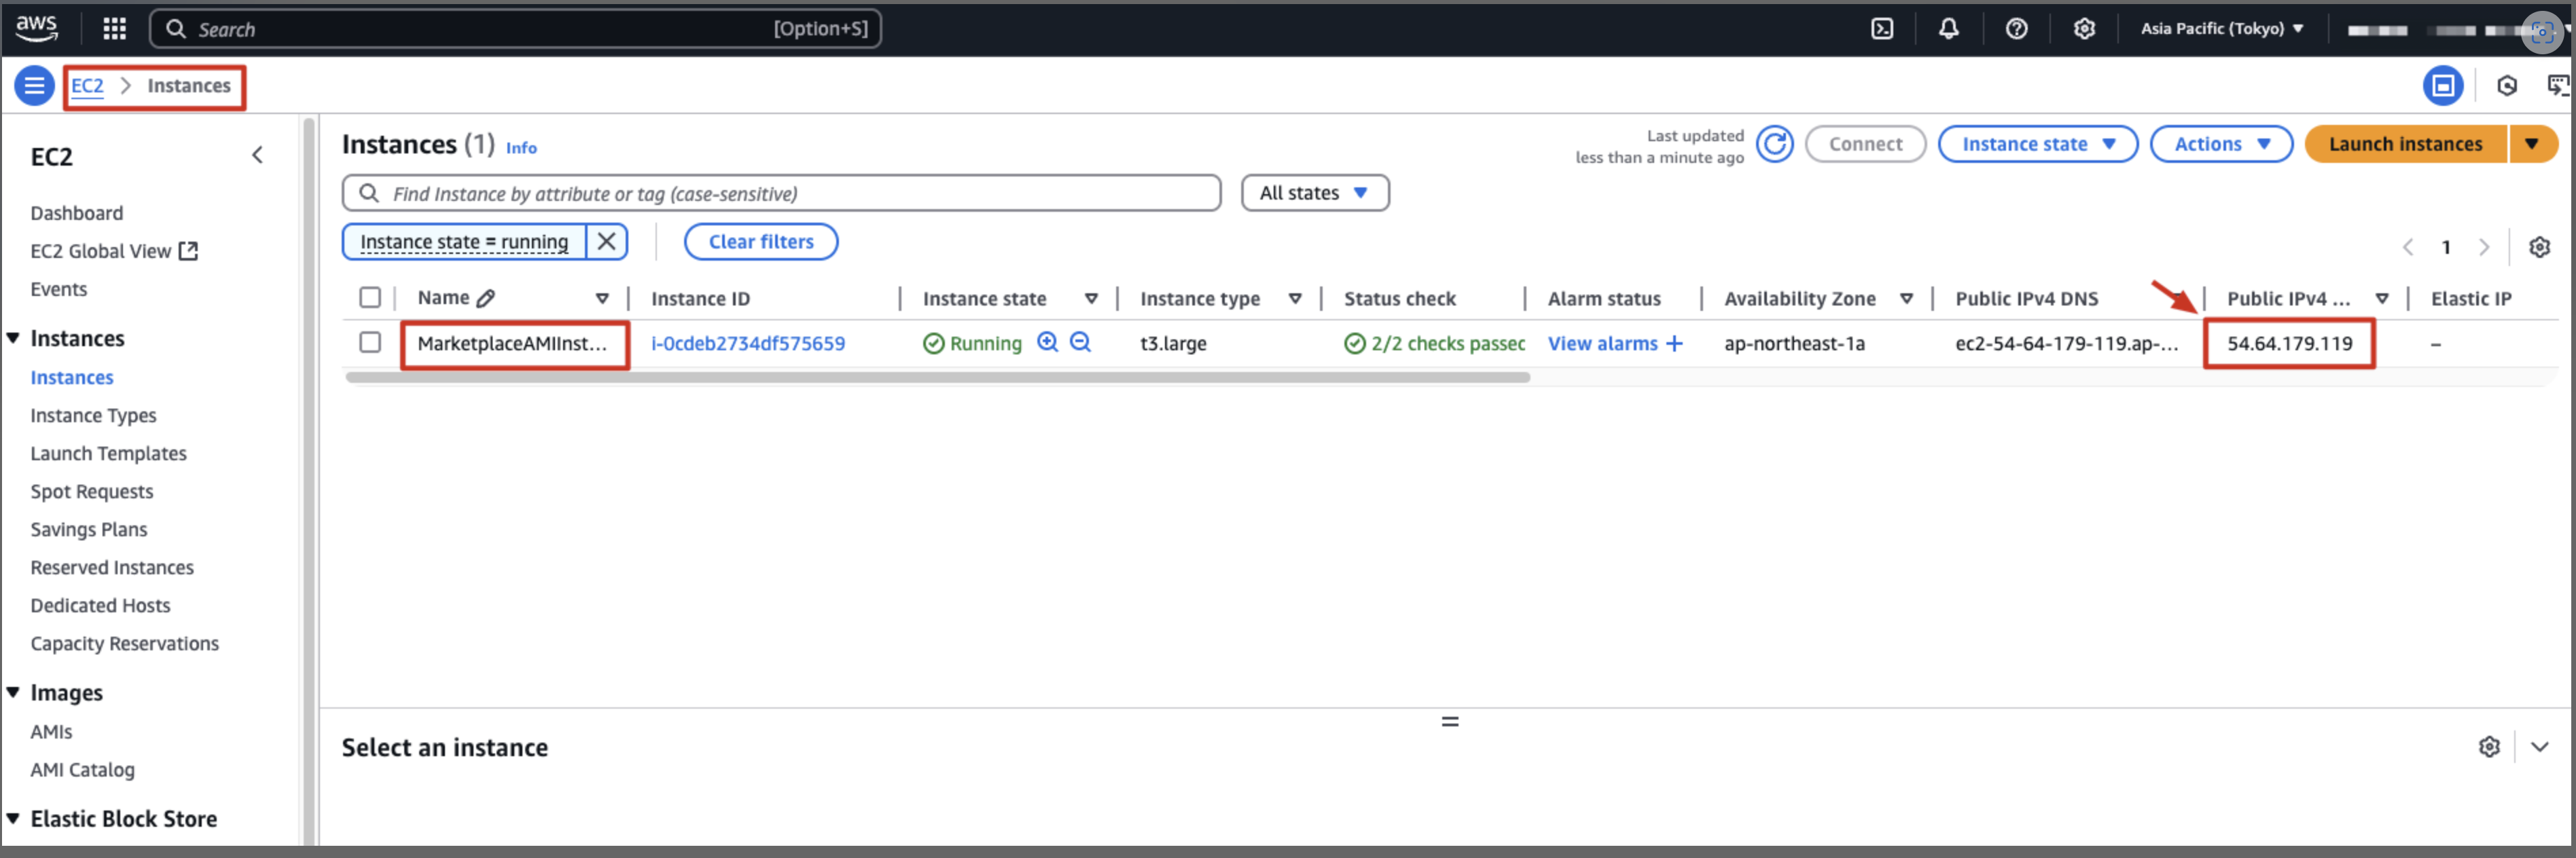
Task: Click the refresh instances icon
Action: point(1774,145)
